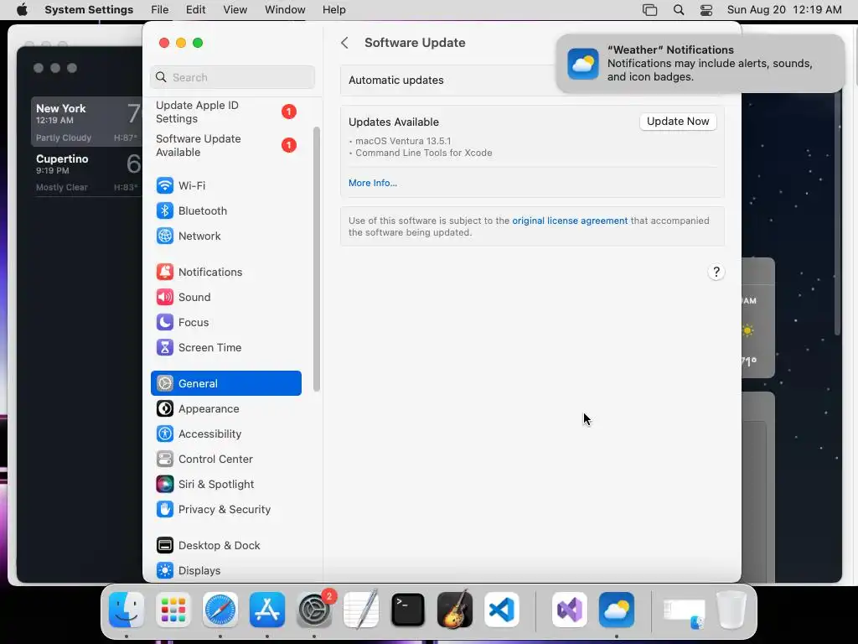858x644 pixels.
Task: Select Cupertino in the Weather window
Action: tap(86, 172)
